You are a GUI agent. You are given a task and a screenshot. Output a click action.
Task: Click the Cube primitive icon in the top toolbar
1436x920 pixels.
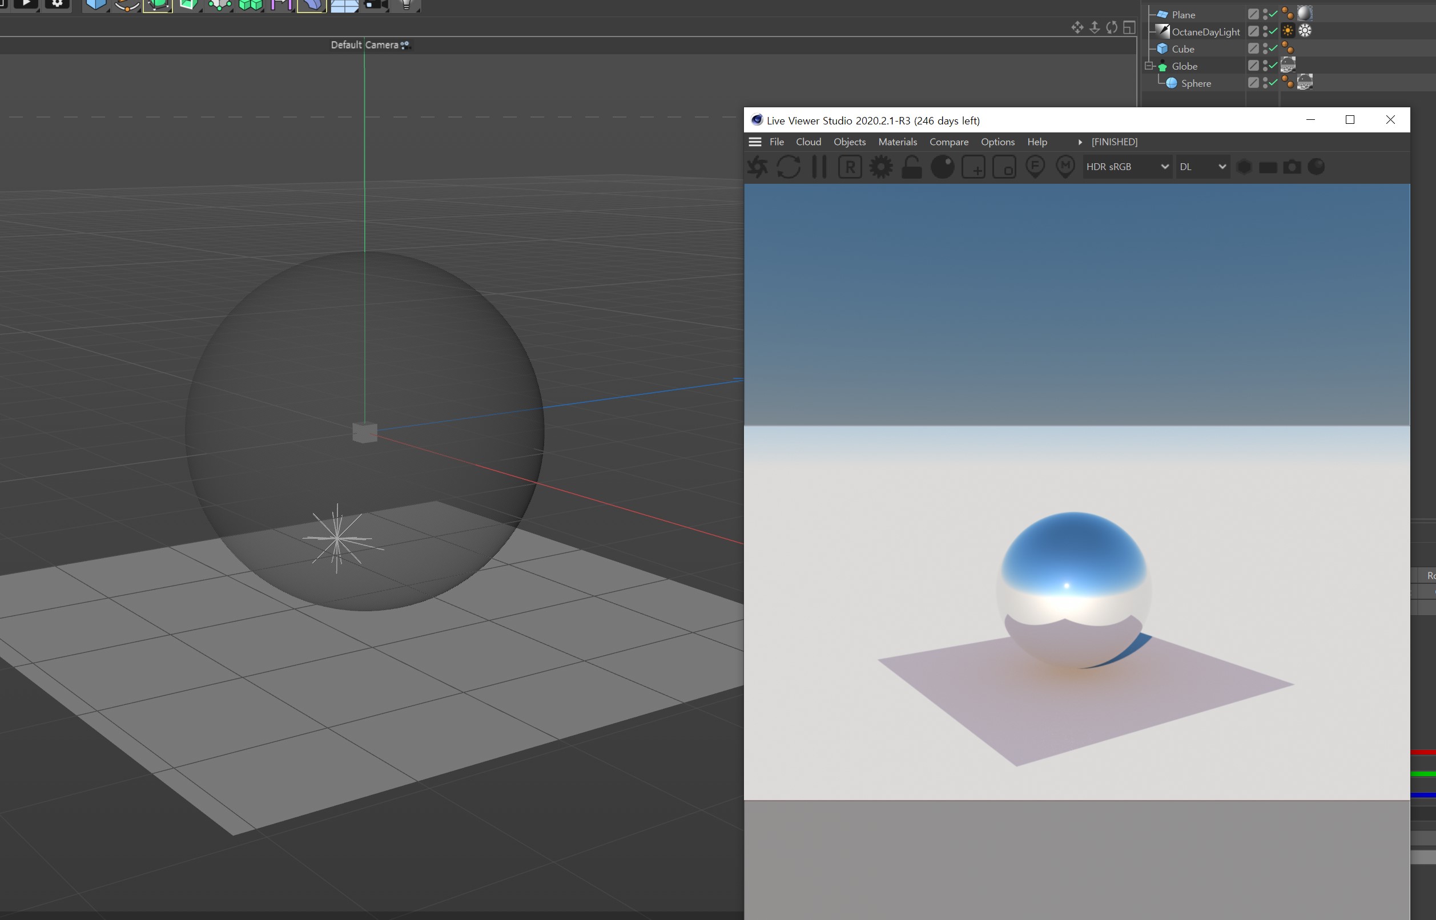coord(95,5)
